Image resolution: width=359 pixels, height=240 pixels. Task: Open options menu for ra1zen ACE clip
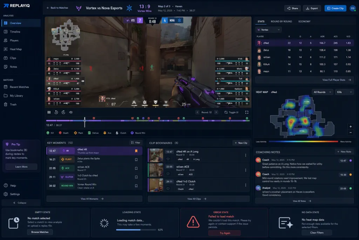(x=246, y=170)
